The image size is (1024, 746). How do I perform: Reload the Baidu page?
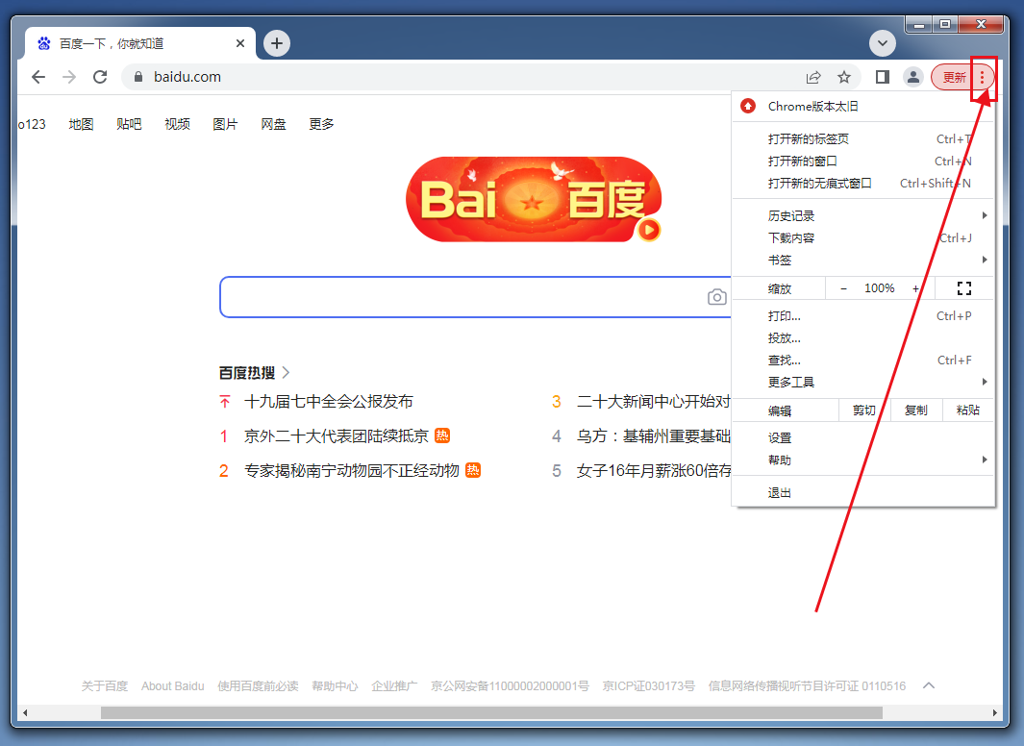100,77
